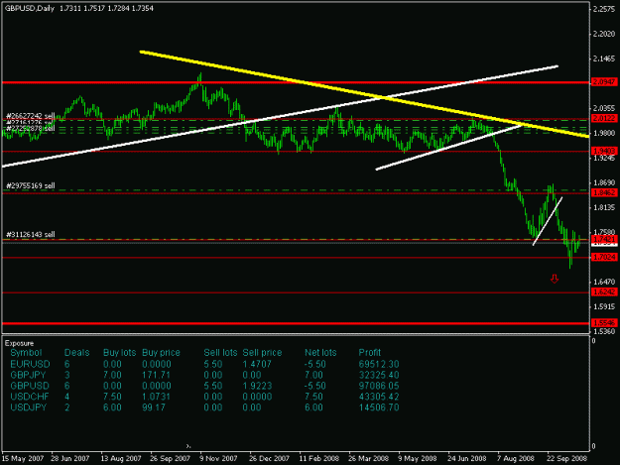Click the red 2.0122 price level tag
Image resolution: width=620 pixels, height=465 pixels.
click(604, 118)
